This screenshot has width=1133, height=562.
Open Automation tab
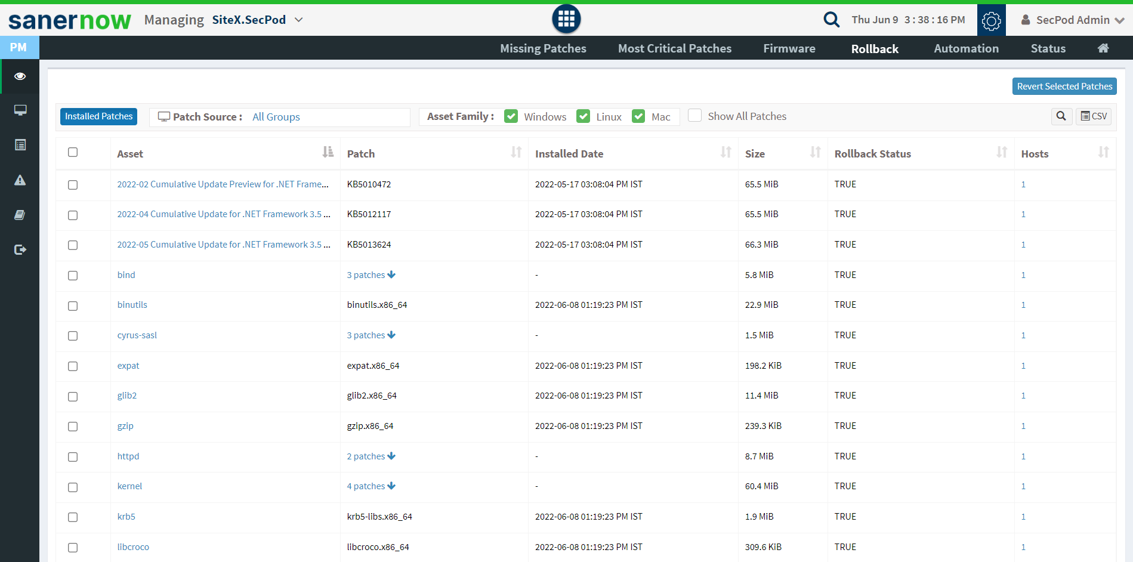pos(967,48)
